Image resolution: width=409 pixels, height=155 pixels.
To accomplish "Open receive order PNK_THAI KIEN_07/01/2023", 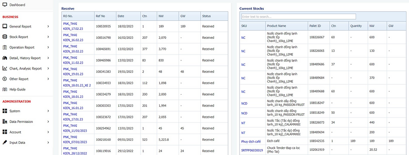I will tap(75, 140).
